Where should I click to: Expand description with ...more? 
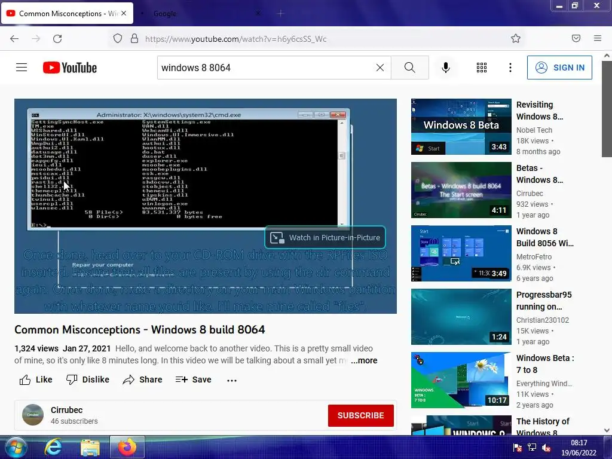pyautogui.click(x=364, y=360)
